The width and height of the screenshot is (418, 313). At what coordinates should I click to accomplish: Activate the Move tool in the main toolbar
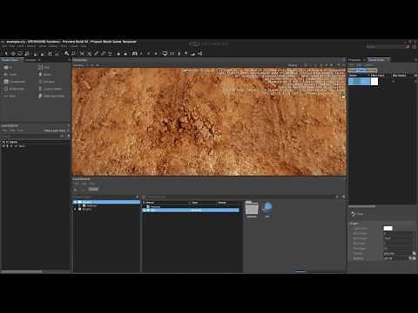[13, 53]
